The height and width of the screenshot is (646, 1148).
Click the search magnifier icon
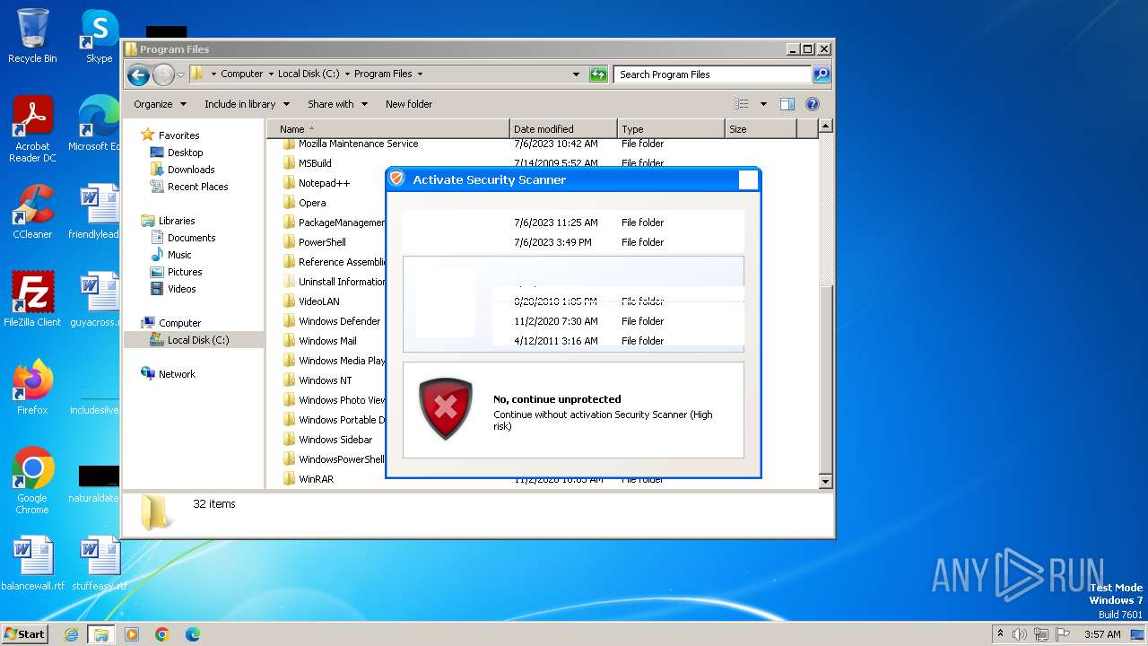point(822,74)
